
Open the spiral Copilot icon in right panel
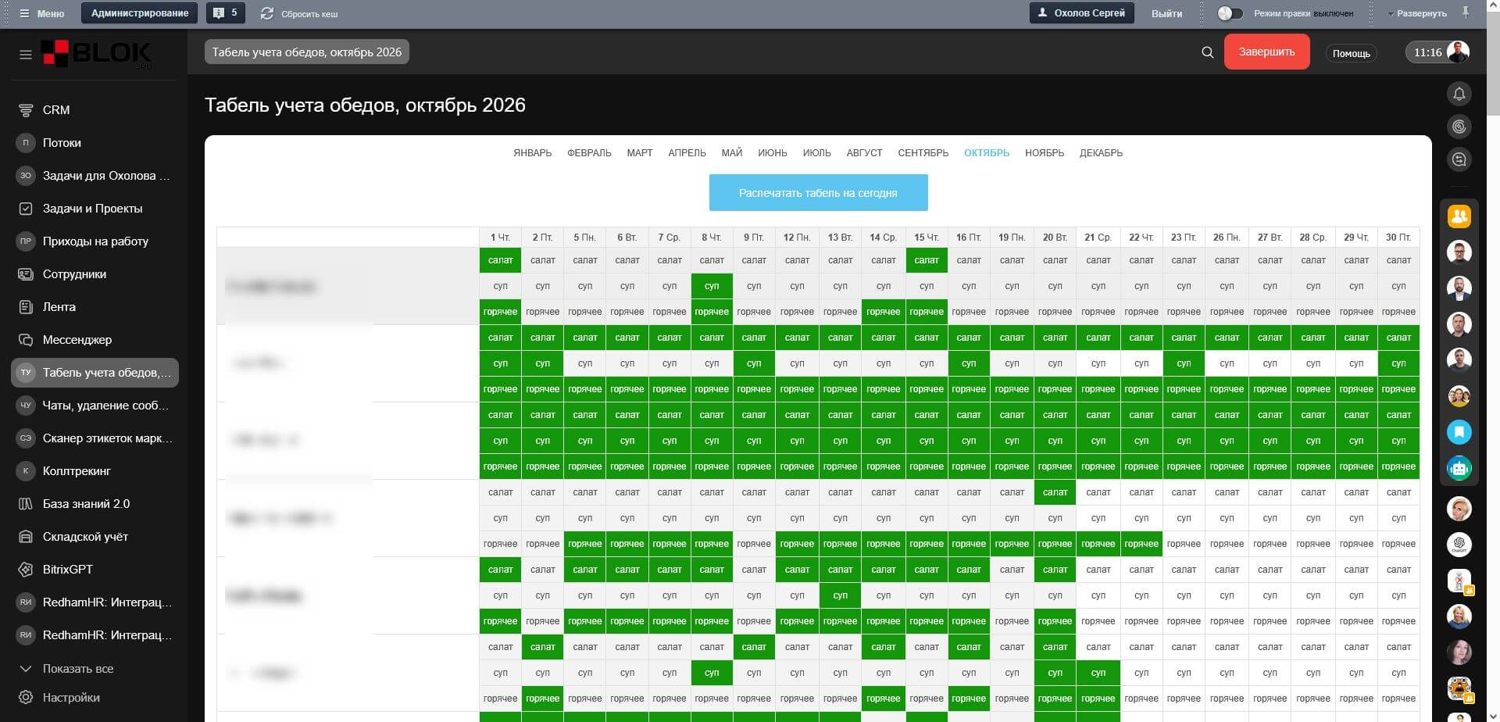coord(1459,127)
